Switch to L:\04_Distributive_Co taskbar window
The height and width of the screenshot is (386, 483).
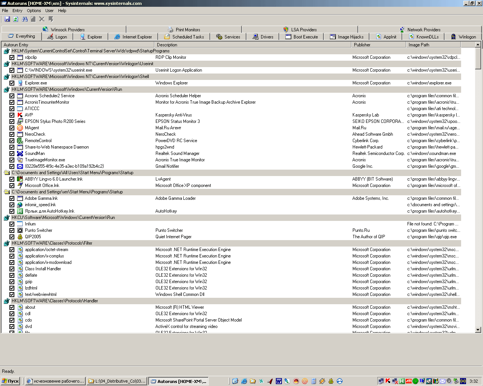(117, 381)
